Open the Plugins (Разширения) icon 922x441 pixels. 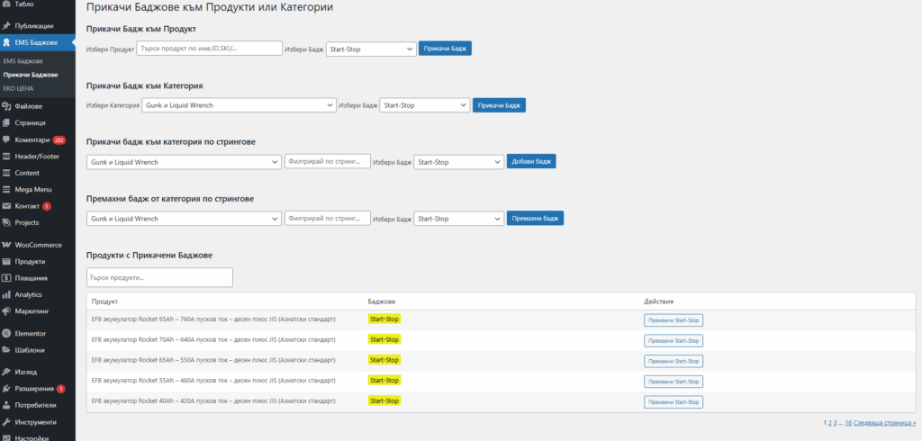click(7, 389)
